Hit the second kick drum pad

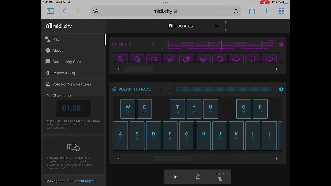pyautogui.click(x=137, y=59)
